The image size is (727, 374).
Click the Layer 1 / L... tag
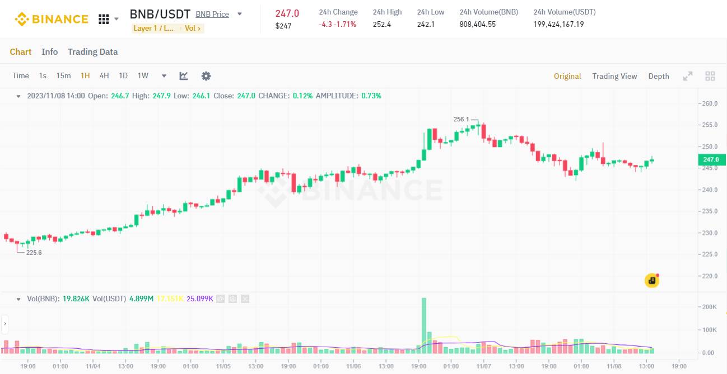[154, 28]
